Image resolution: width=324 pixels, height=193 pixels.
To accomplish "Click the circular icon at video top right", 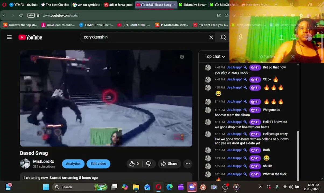I will tap(182, 57).
